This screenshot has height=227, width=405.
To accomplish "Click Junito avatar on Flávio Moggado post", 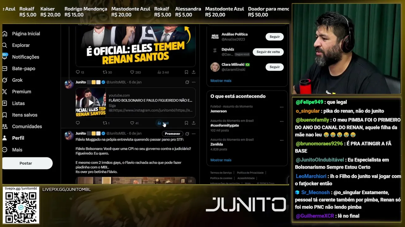I will (x=69, y=136).
